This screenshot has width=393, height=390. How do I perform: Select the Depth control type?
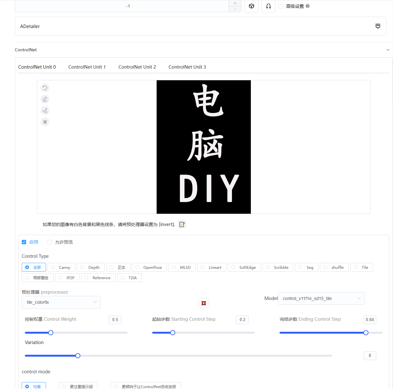(91, 267)
